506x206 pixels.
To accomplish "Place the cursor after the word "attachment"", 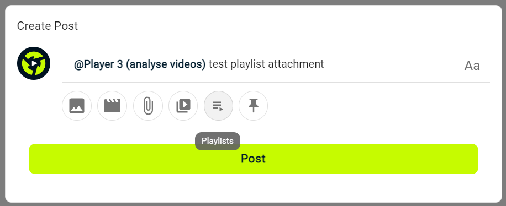I will tap(325, 64).
